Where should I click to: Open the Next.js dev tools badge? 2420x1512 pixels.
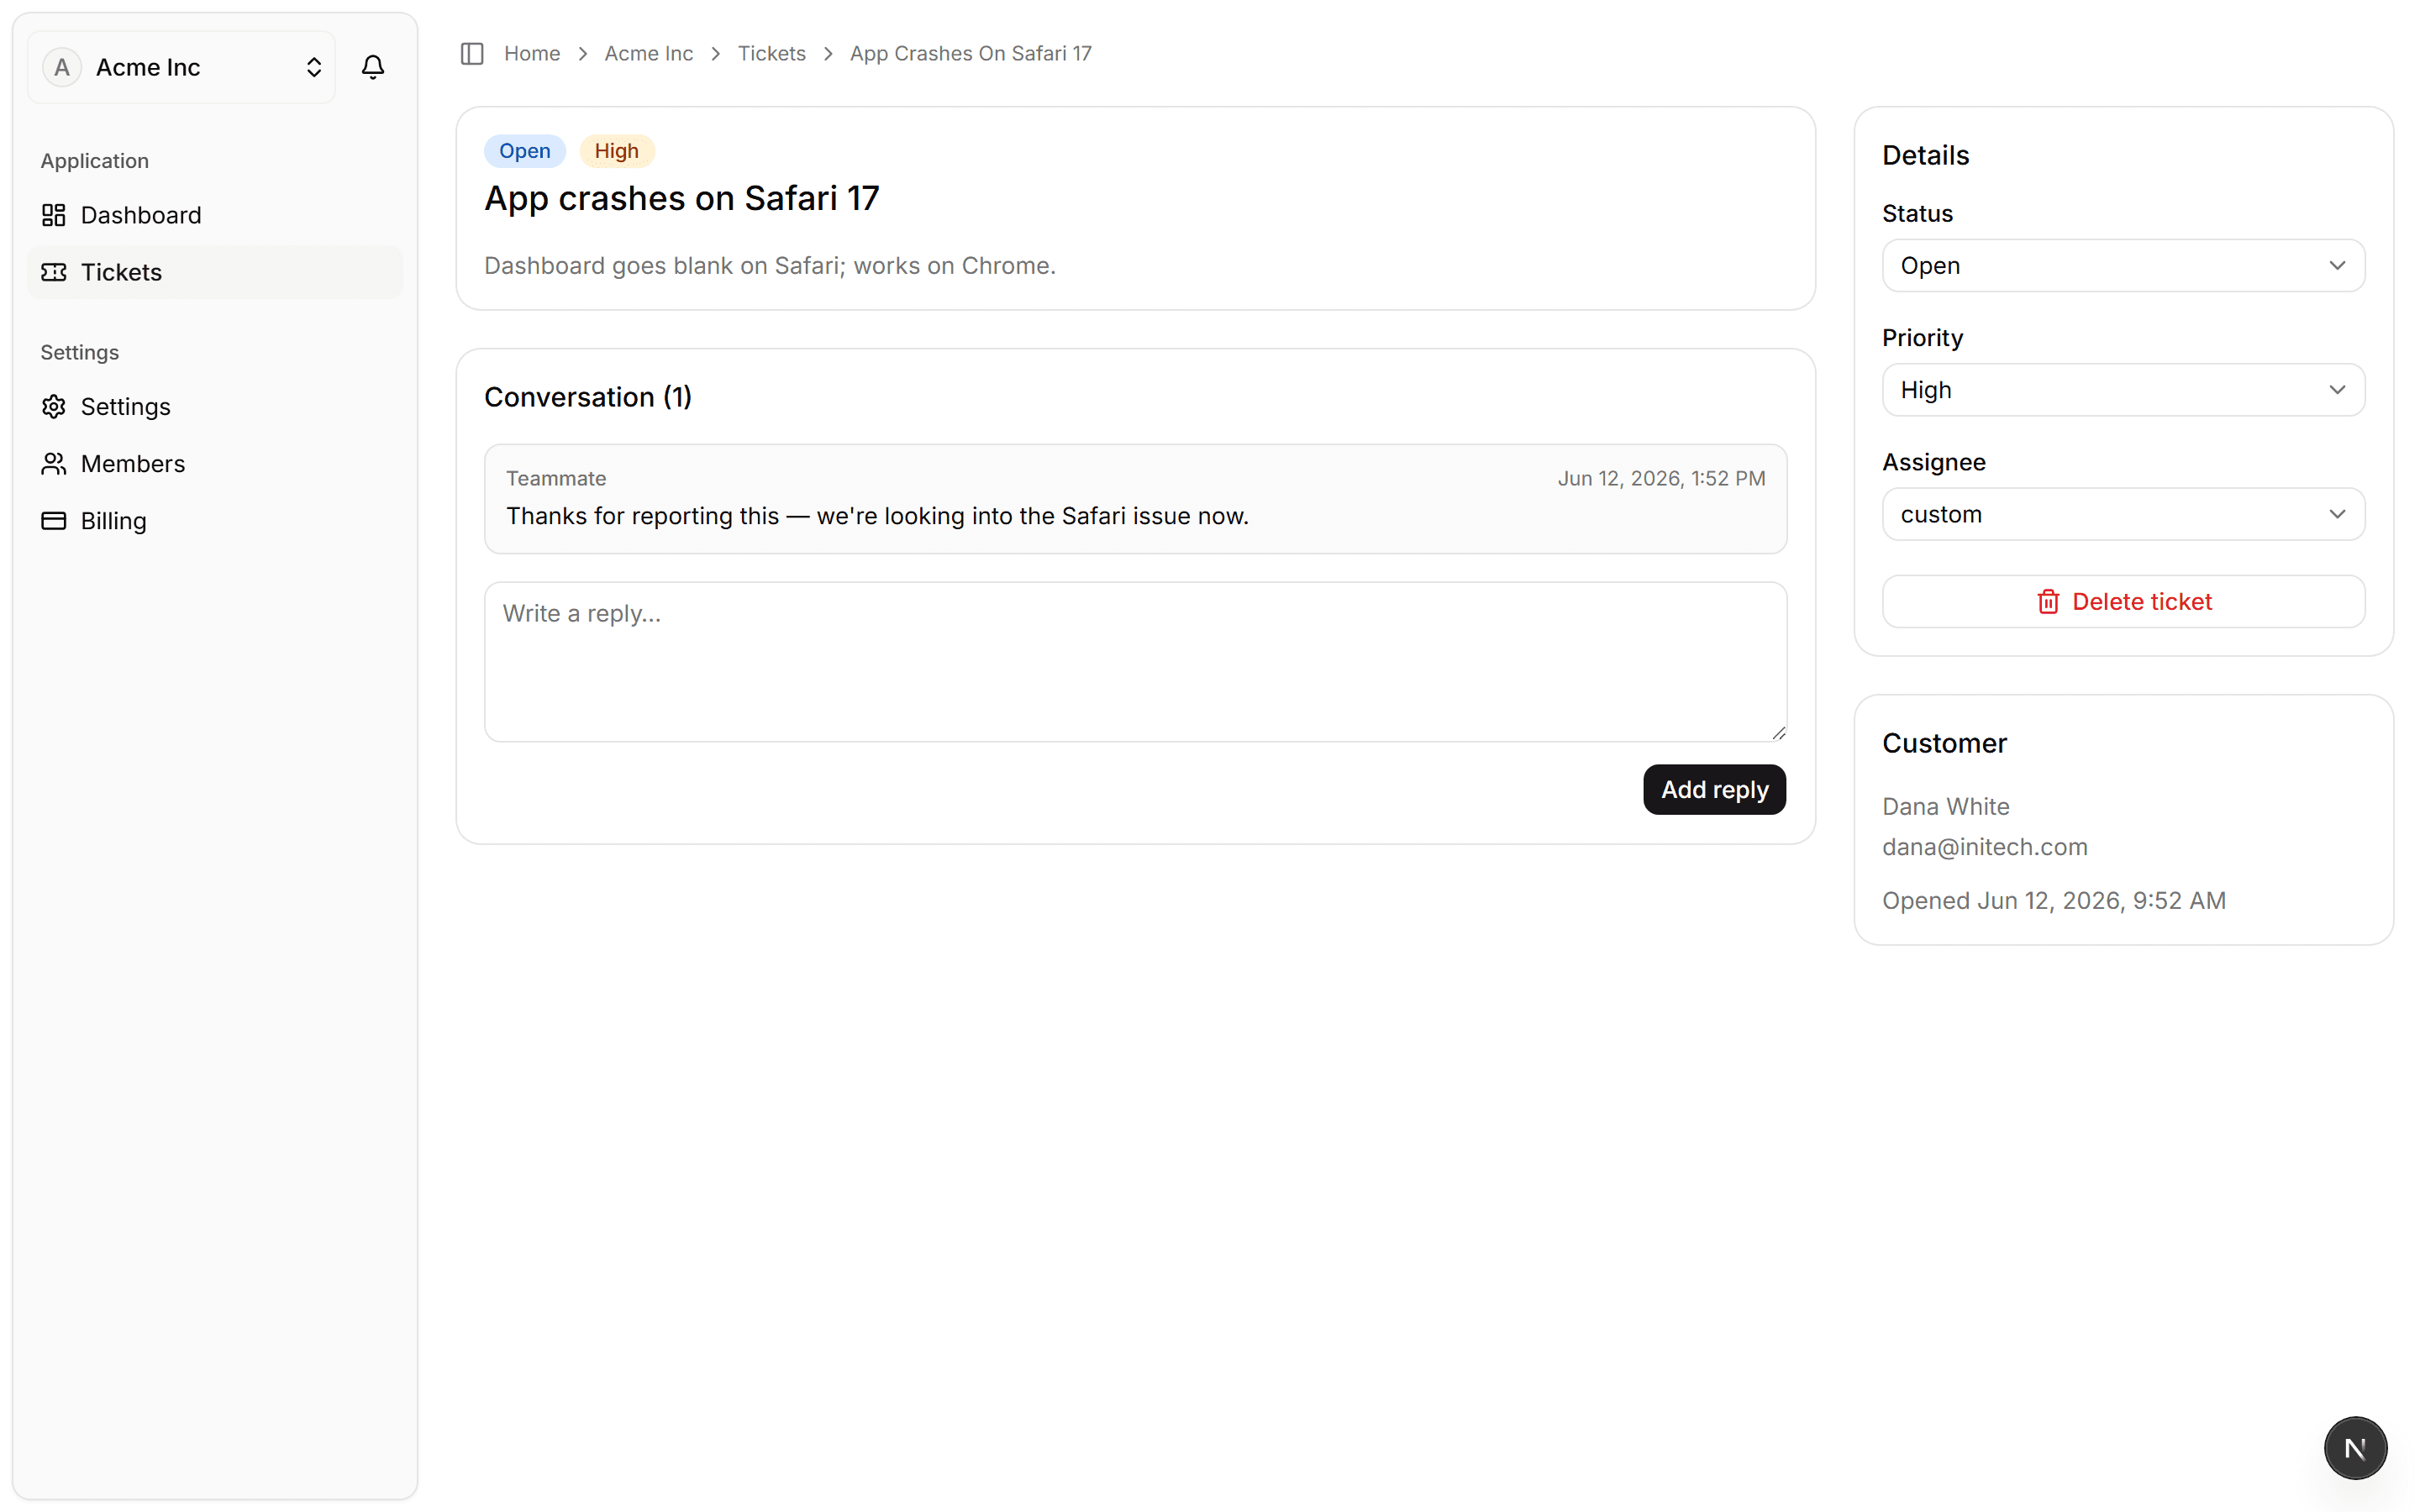[x=2355, y=1447]
